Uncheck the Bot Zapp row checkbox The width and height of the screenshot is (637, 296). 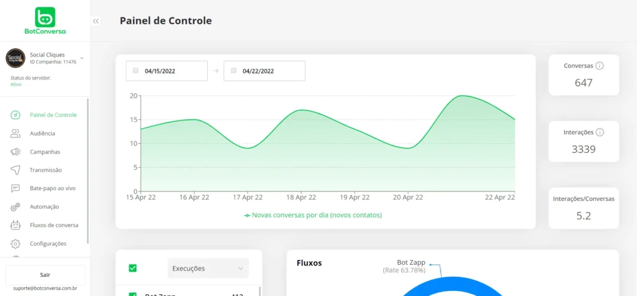tap(133, 294)
